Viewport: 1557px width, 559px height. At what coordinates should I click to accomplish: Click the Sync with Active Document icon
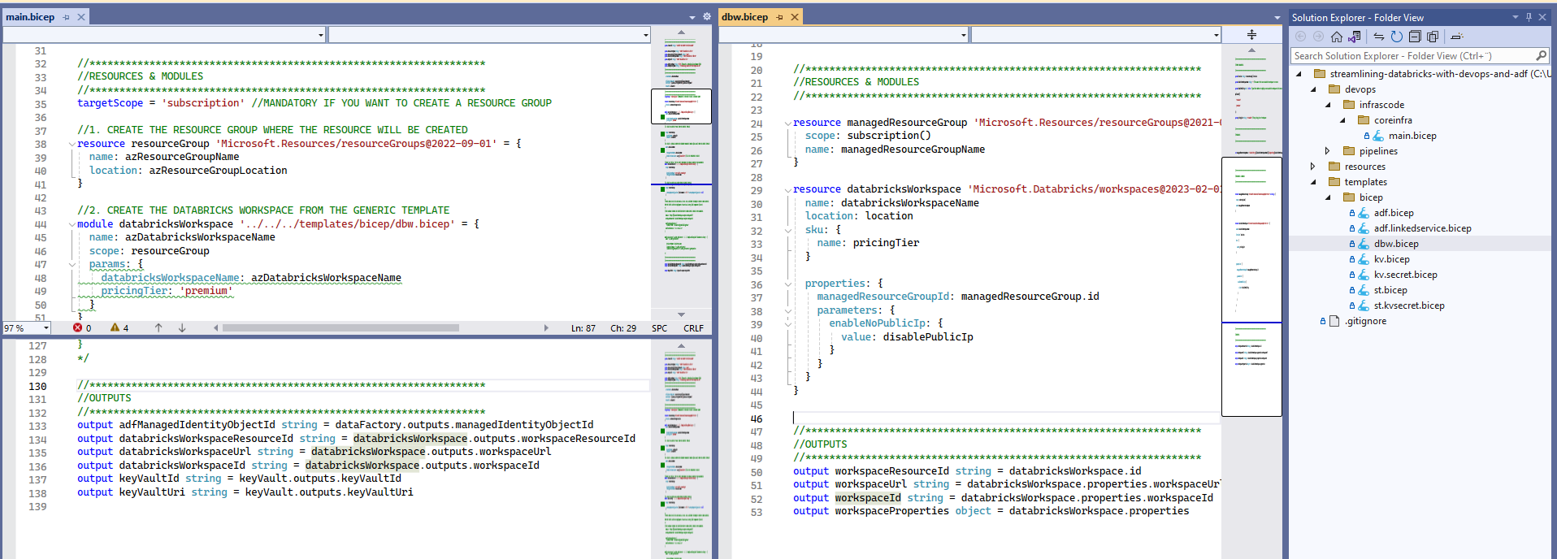pos(1379,37)
